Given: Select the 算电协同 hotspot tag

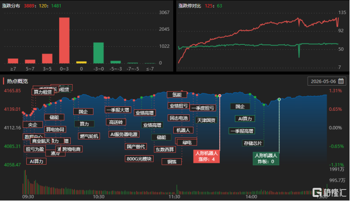Looking at the screenshot, I should coord(55,129).
